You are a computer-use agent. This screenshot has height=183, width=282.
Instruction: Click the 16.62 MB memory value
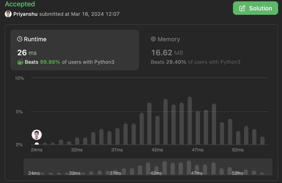(x=167, y=53)
